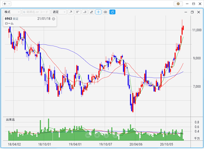Open the add panel plus dropdown at top left
Image resolution: width=204 pixels, height=149 pixels.
tap(7, 4)
